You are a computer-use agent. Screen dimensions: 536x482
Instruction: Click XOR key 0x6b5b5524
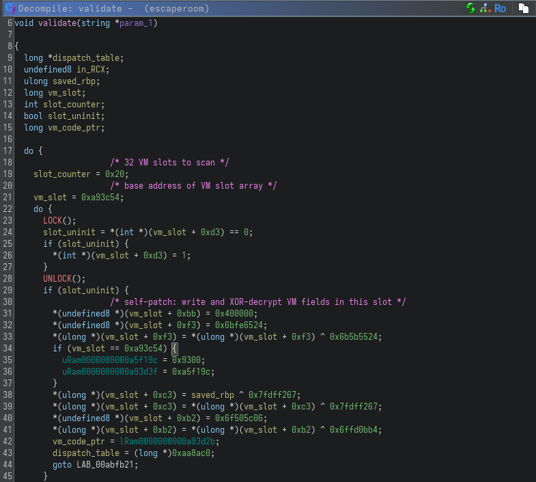354,337
